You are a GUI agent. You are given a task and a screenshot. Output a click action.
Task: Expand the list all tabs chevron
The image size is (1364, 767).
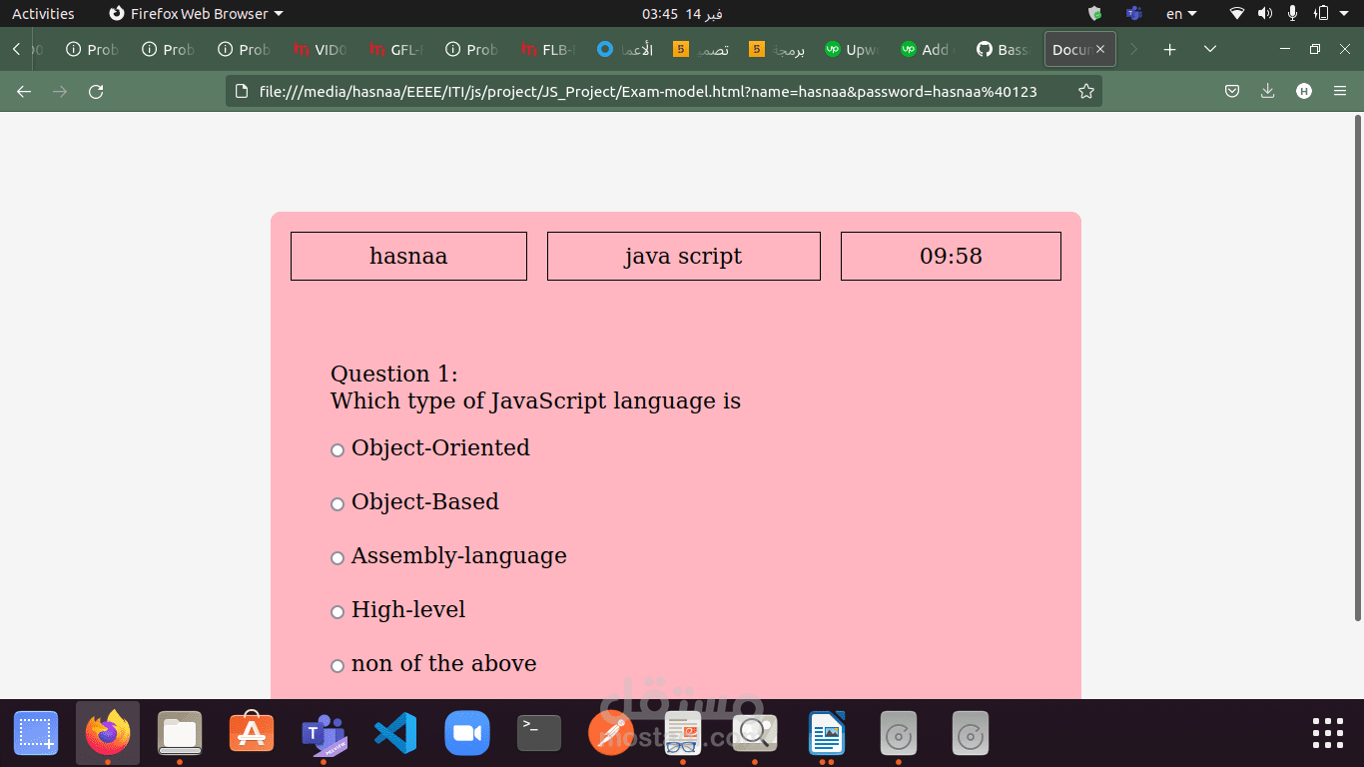[1210, 49]
